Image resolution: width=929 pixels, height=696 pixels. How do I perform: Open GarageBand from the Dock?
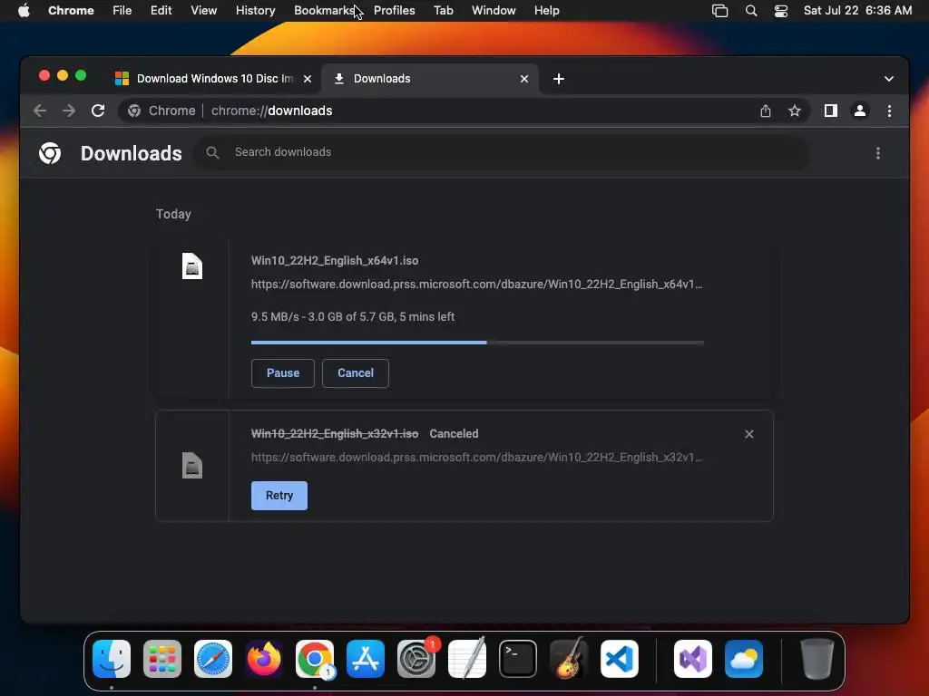(569, 659)
